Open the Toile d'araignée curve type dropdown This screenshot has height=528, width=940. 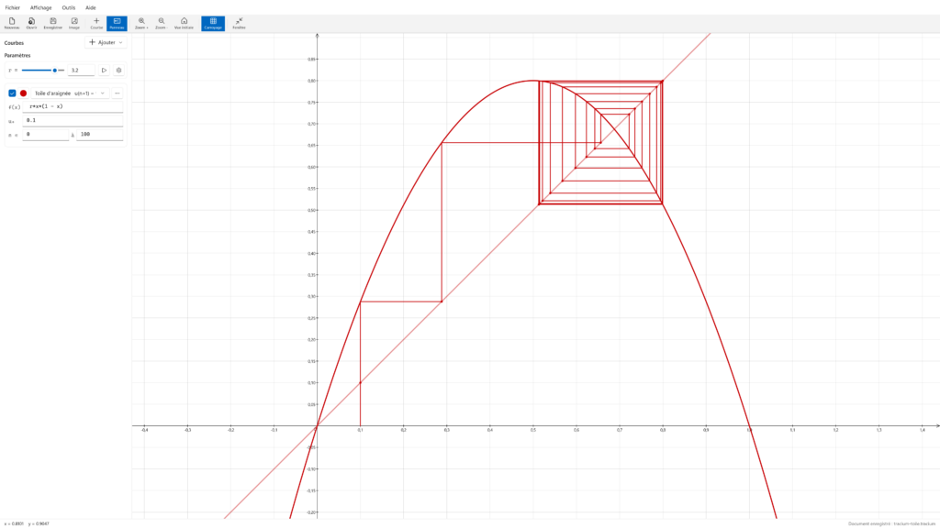pyautogui.click(x=70, y=93)
